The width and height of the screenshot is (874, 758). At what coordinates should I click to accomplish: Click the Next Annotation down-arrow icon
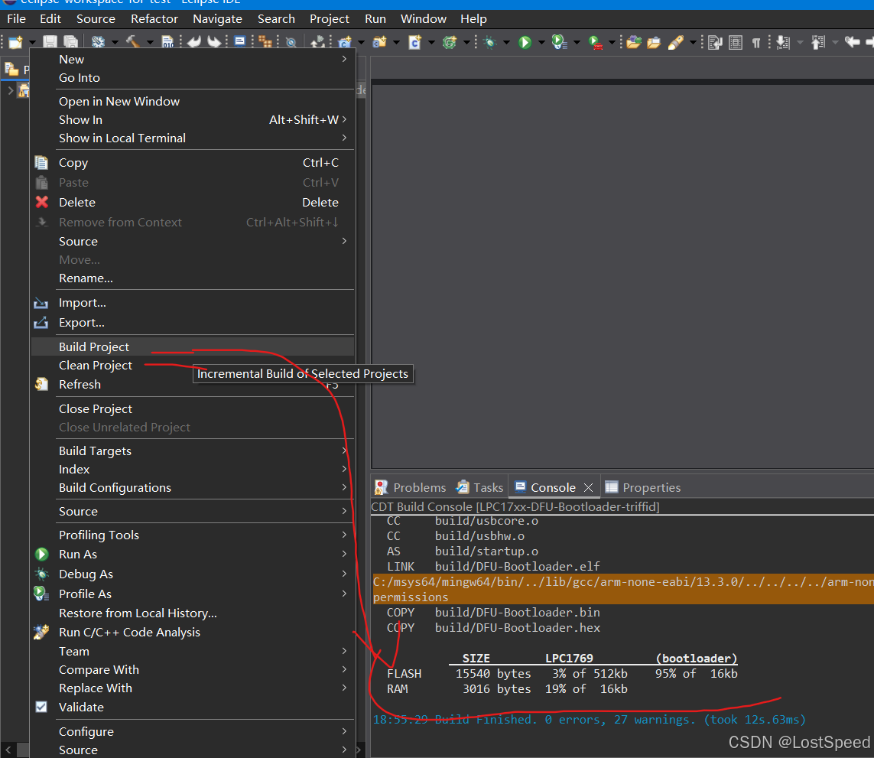(x=783, y=42)
